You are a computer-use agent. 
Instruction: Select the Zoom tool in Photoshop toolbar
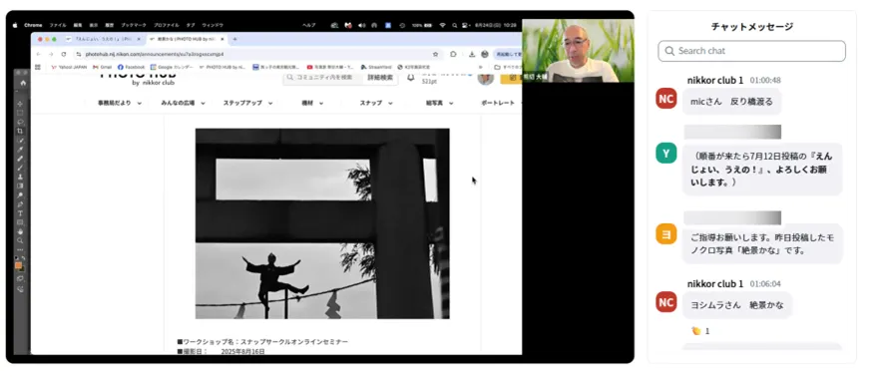coord(20,240)
